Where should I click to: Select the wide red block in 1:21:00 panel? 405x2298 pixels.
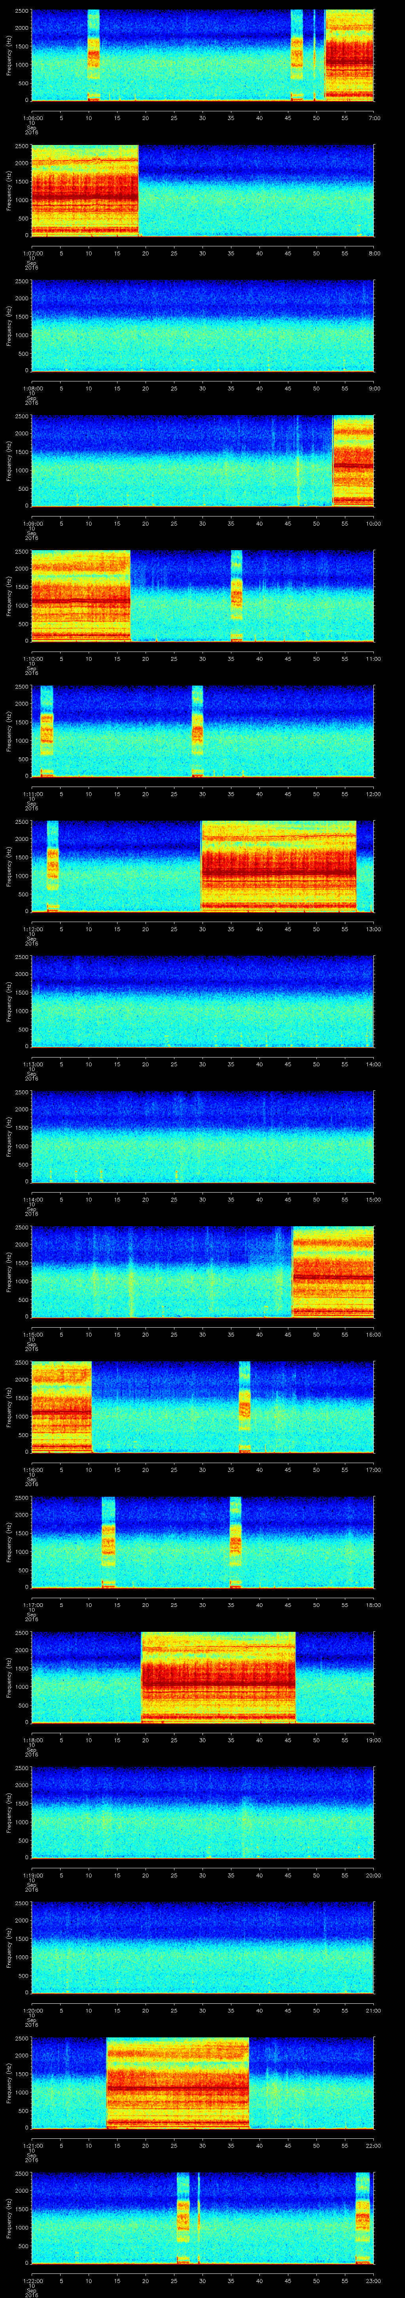(x=177, y=2084)
